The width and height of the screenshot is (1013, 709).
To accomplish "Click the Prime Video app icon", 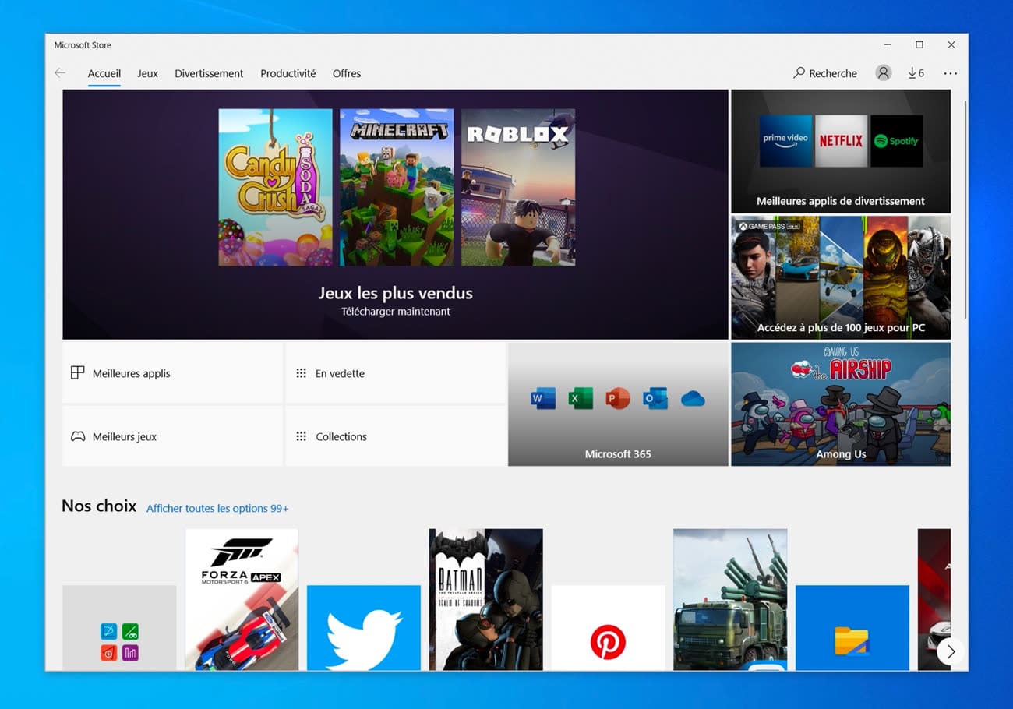I will (x=785, y=141).
